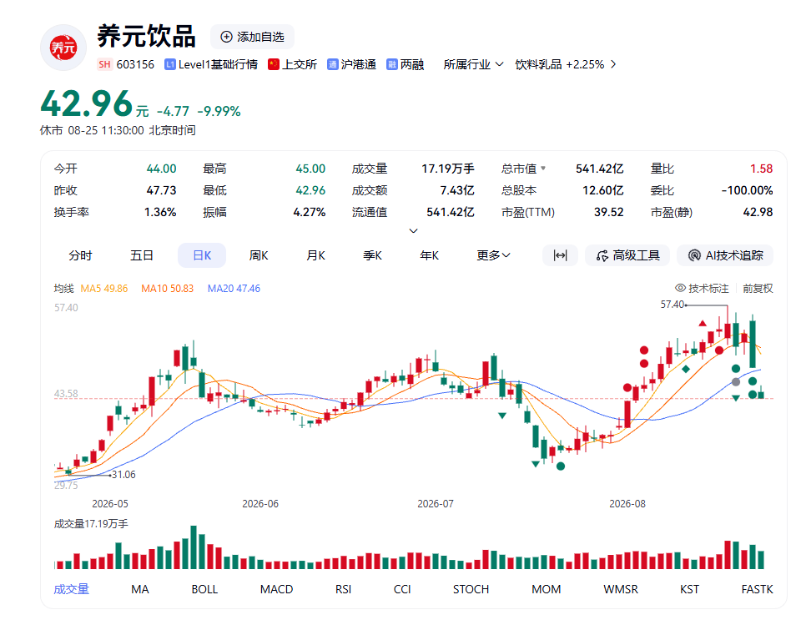801x620 pixels.
Task: Select MACD indicator tab
Action: coord(276,589)
